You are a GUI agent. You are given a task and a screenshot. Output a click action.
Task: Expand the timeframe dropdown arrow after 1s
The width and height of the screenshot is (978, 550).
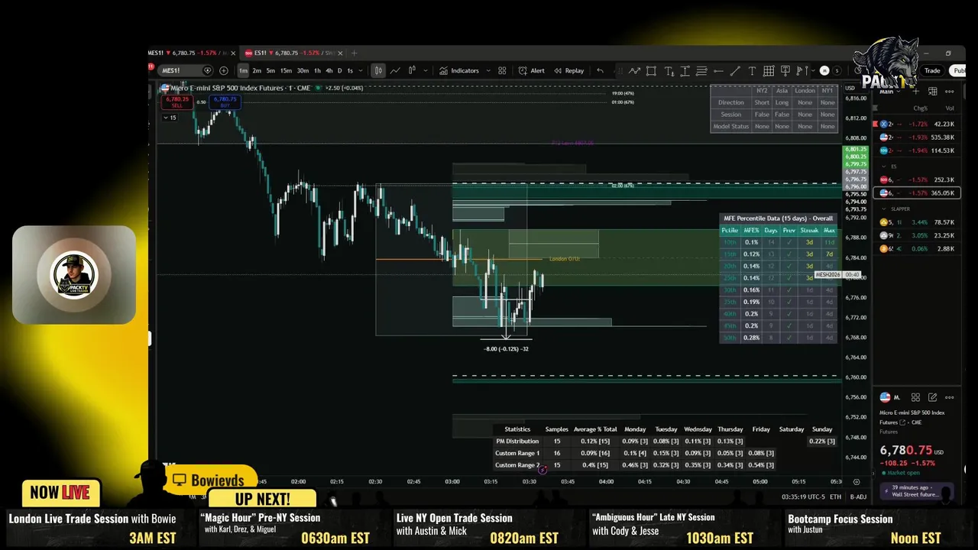361,70
